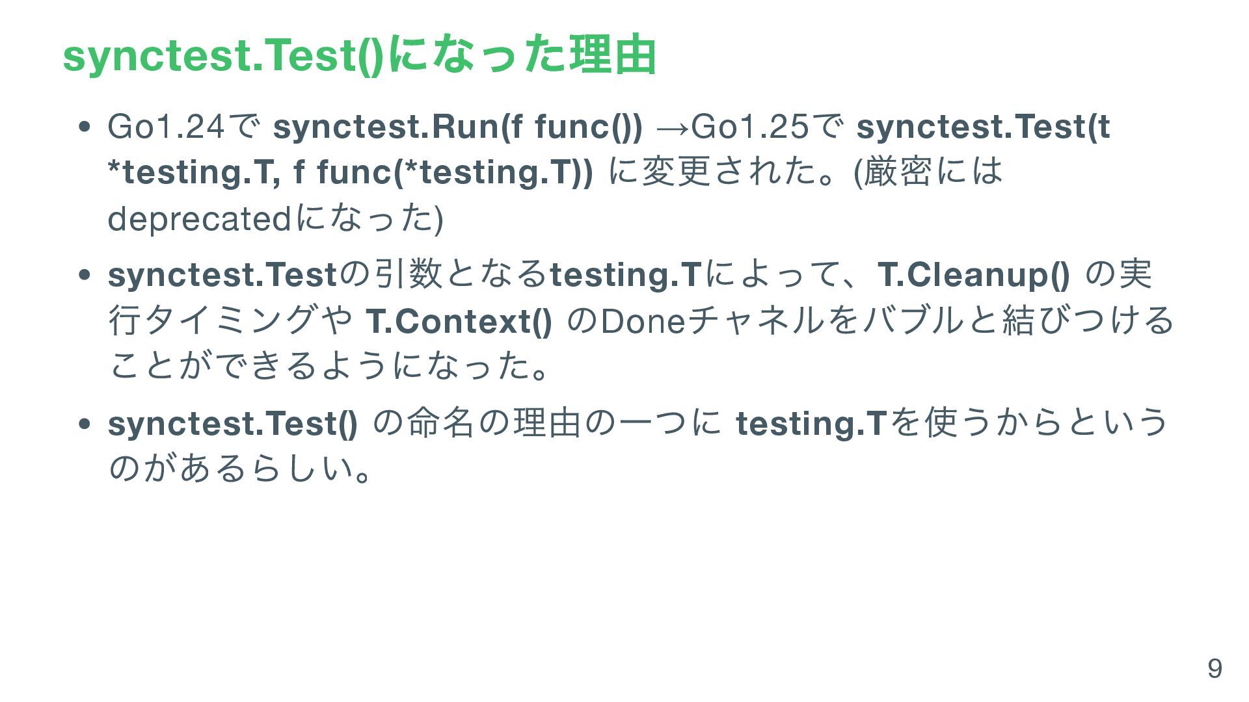
Task: Click the word deprecatedになった)
Action: [276, 219]
